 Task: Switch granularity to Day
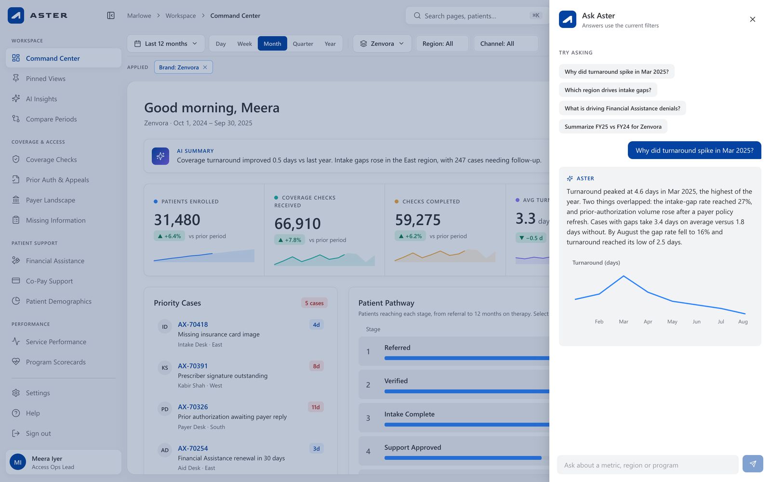click(221, 44)
